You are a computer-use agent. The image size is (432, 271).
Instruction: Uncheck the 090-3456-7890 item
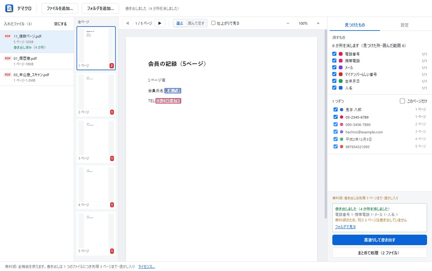coord(336,124)
